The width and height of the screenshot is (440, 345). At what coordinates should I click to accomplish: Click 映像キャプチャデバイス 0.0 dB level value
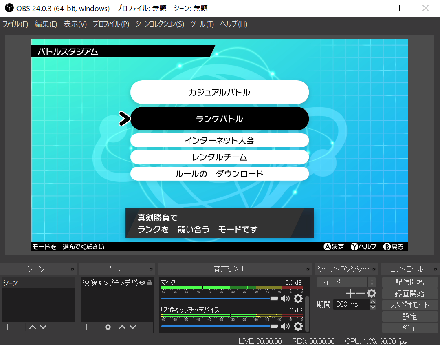[x=294, y=310]
